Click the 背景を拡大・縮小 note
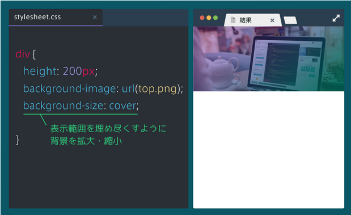351x215 pixels. click(x=86, y=141)
